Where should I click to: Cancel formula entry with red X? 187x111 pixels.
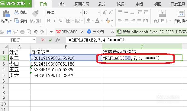pos(43,40)
